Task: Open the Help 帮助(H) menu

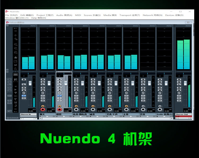Action: tap(38, 18)
